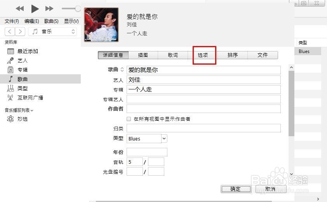Screen dimensions: 327x202
Task: Open the 歌曲(S) menu
Action: (x=51, y=21)
